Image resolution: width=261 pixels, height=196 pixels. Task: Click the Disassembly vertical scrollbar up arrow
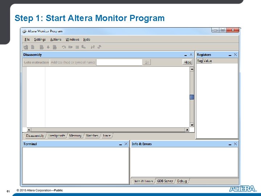point(192,69)
